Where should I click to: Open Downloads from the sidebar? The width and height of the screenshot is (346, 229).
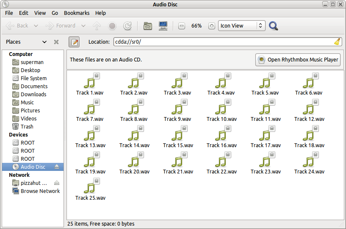(33, 95)
